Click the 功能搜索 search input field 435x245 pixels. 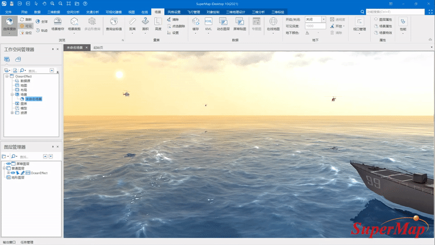click(x=395, y=11)
